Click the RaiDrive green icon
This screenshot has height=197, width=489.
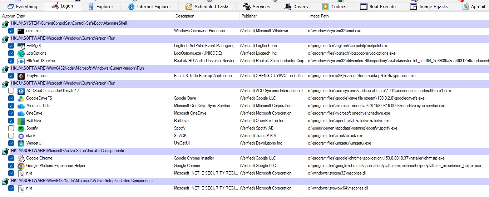(x=21, y=121)
